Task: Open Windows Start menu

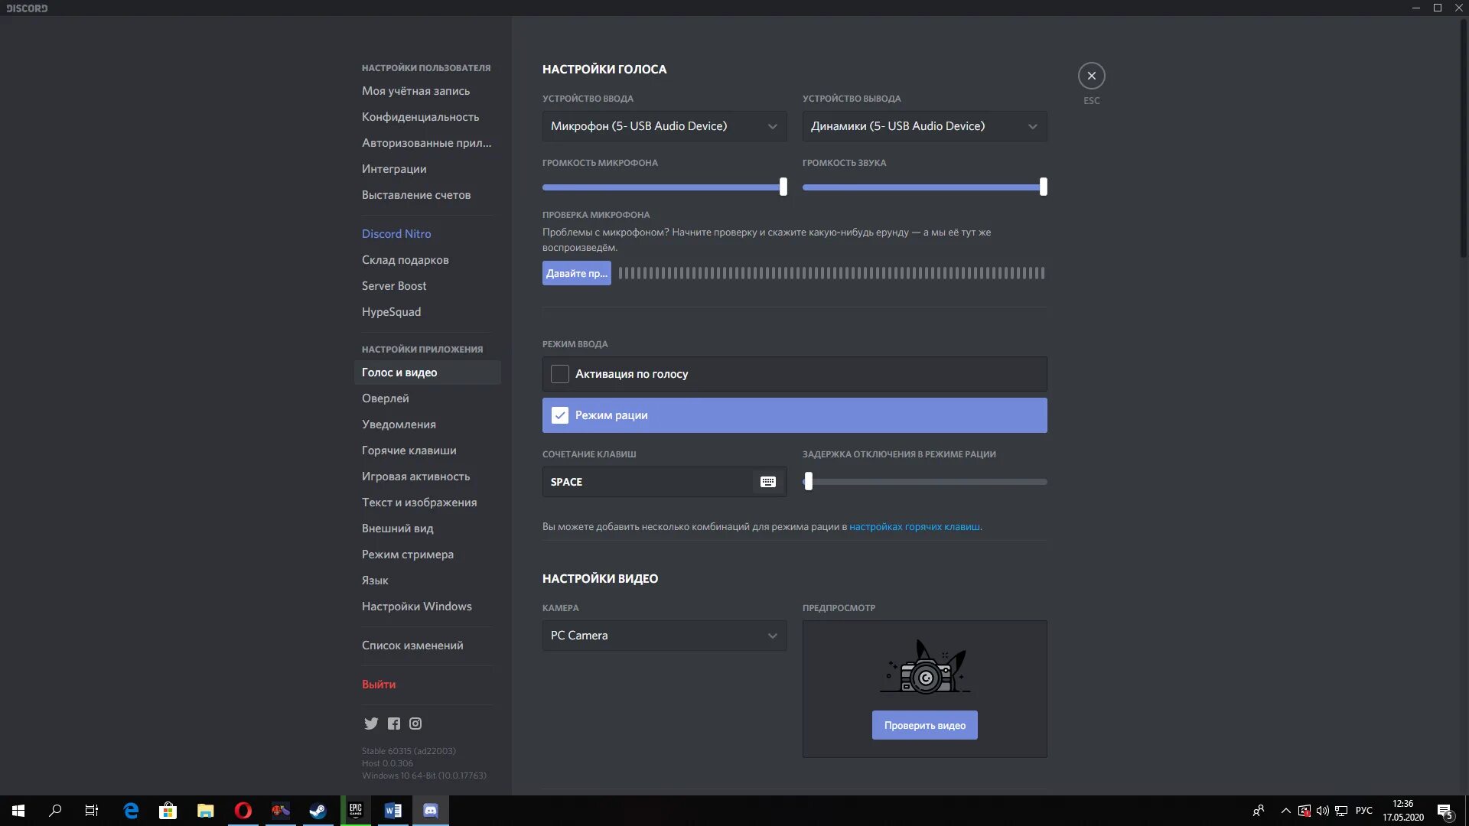Action: pyautogui.click(x=18, y=811)
